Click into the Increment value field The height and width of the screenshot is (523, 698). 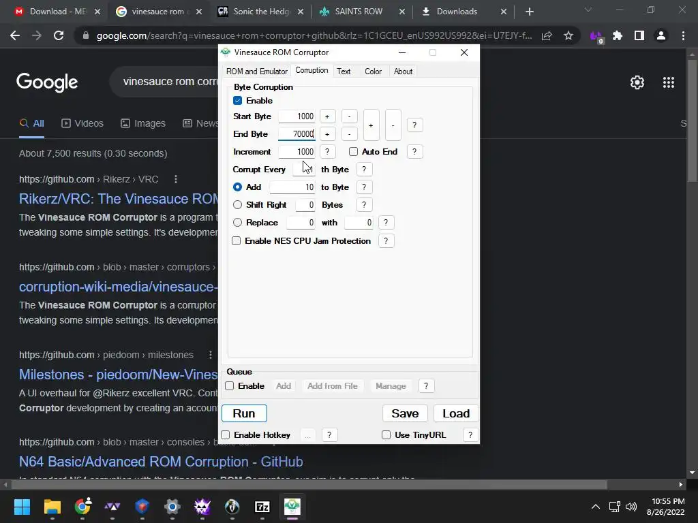click(x=297, y=152)
